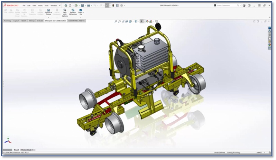276x160 pixels.
Task: Click Previous View icon in view toolbar
Action: point(123,21)
